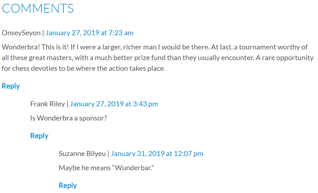318x193 pixels.
Task: Click the OnseySeyon author name
Action: (21, 33)
